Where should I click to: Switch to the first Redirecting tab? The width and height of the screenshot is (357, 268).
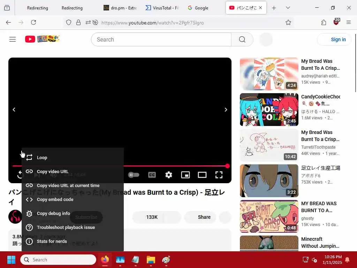[x=38, y=8]
